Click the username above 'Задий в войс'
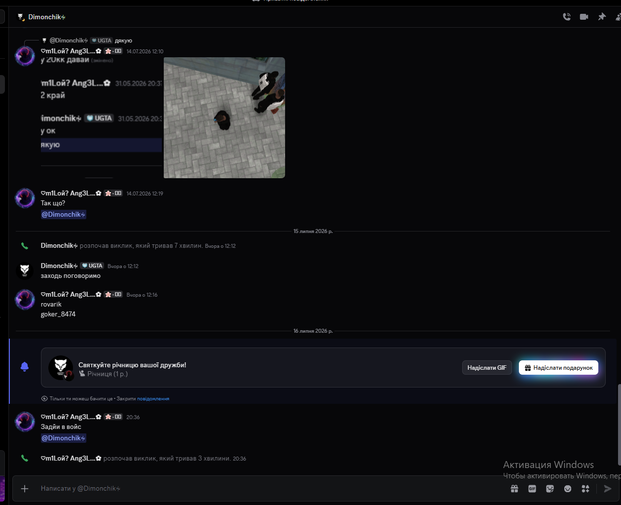Screen dimensions: 621x505 point(71,417)
